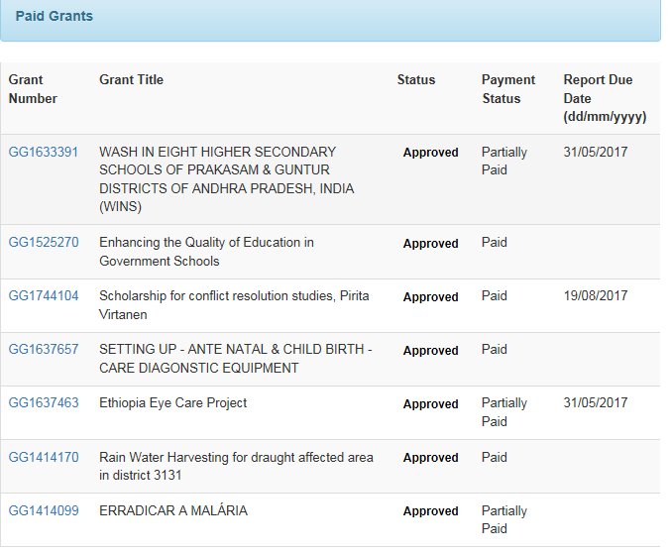Click the 19/08/2017 report due date

pos(595,295)
